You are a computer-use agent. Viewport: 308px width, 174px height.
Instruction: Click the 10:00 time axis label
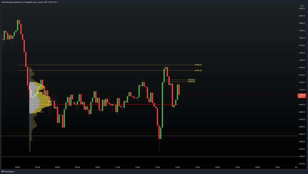click(x=97, y=167)
